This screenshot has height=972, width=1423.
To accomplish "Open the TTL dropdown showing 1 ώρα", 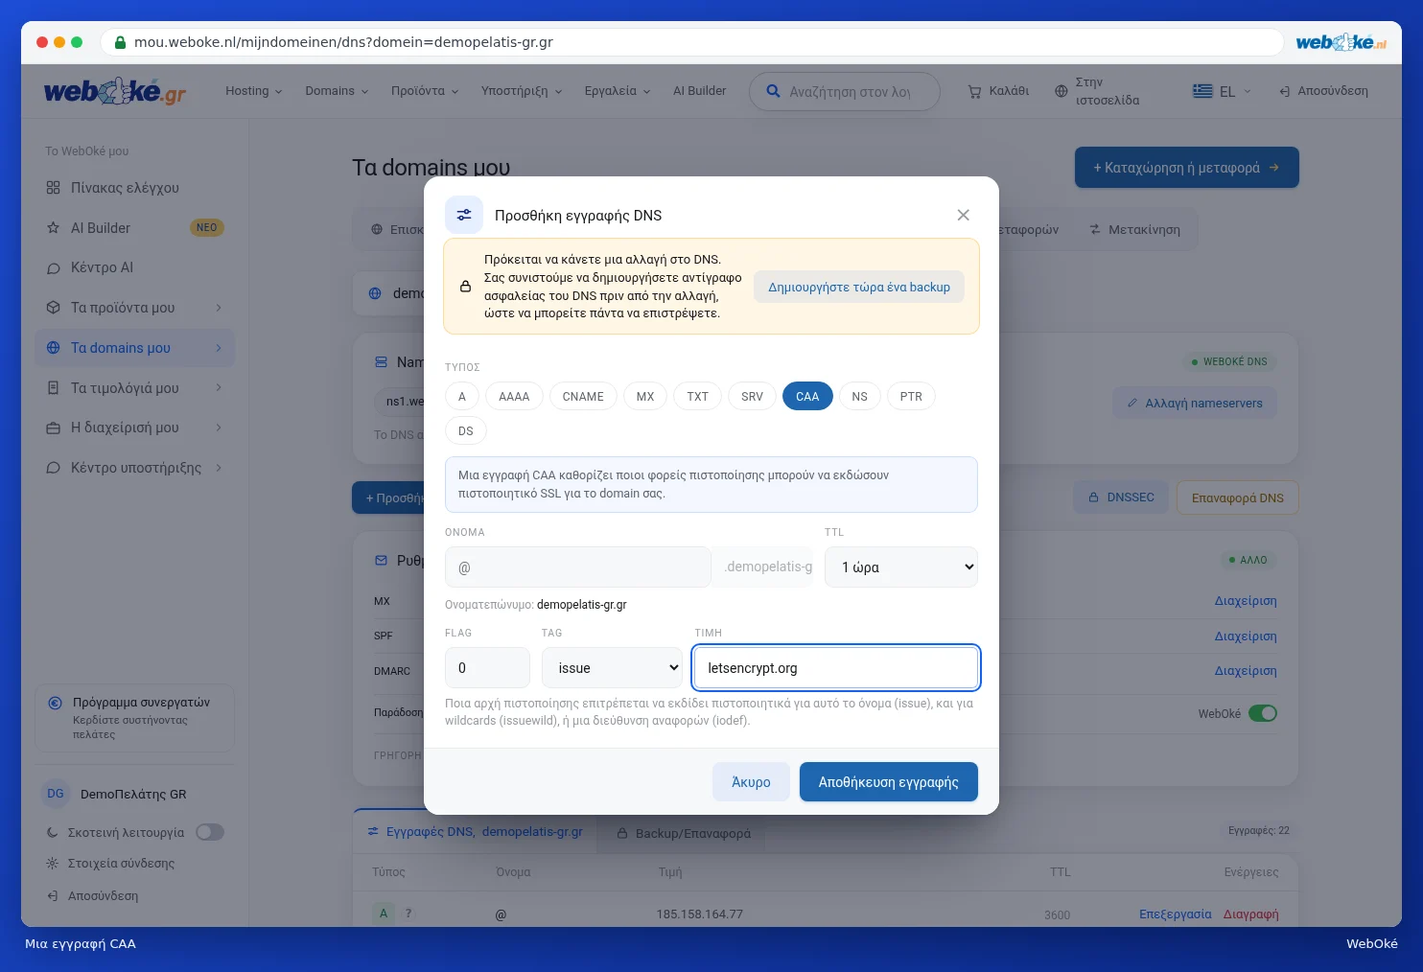I will 901,567.
